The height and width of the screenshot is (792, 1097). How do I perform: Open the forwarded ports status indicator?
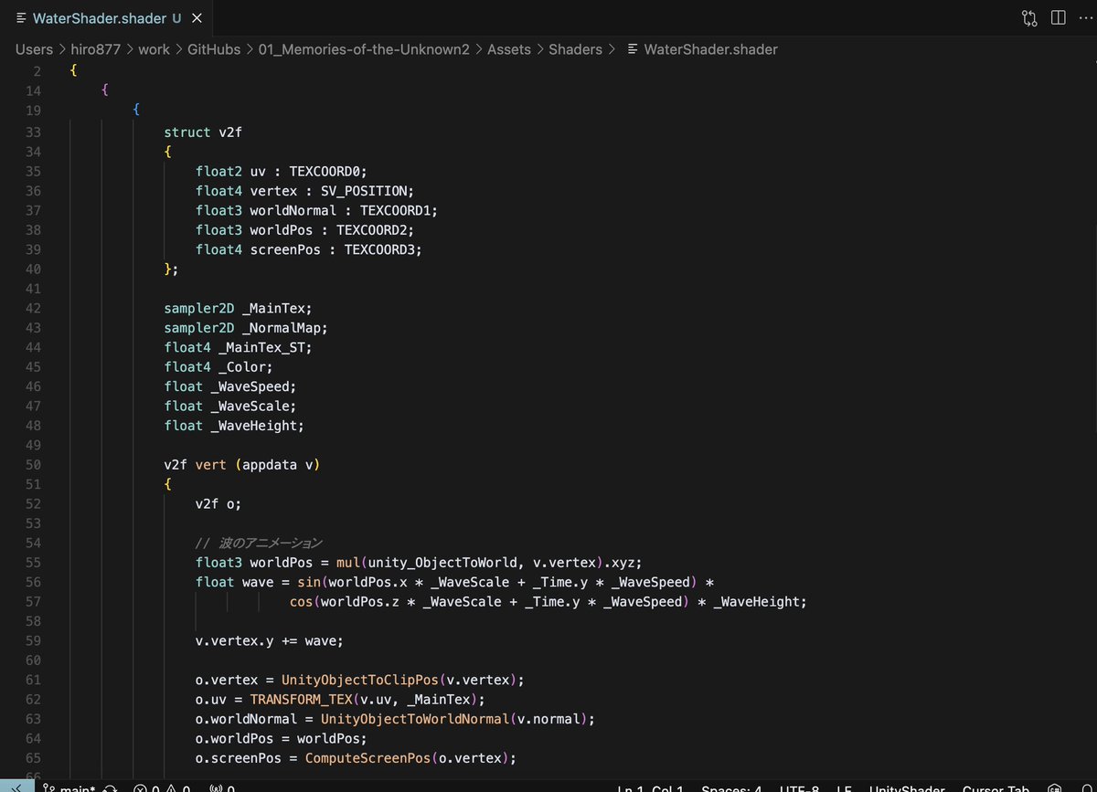pos(222,788)
